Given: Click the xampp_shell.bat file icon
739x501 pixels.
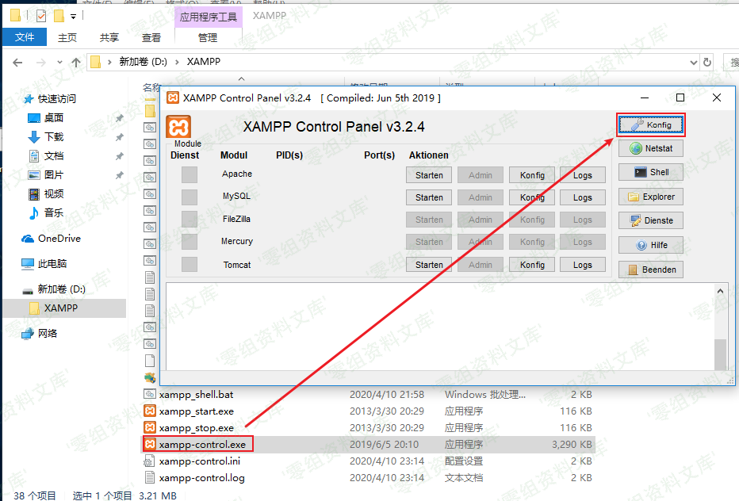Looking at the screenshot, I should coord(150,394).
